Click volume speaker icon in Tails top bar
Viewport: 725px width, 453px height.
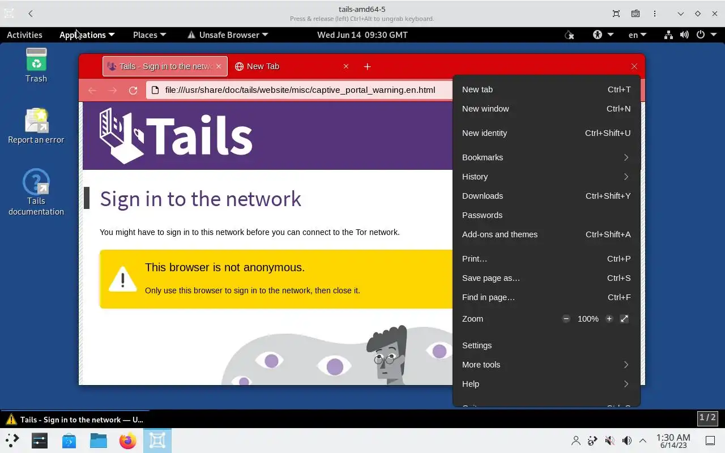click(684, 35)
